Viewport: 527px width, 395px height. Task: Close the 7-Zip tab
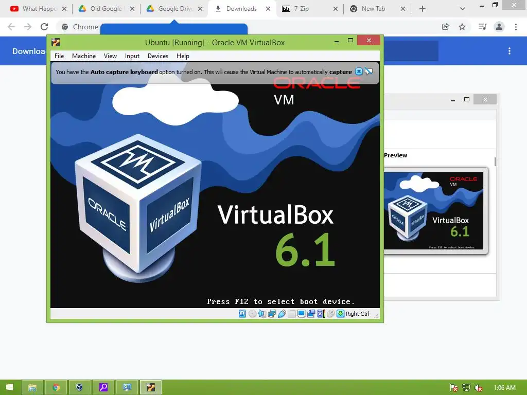tap(336, 9)
